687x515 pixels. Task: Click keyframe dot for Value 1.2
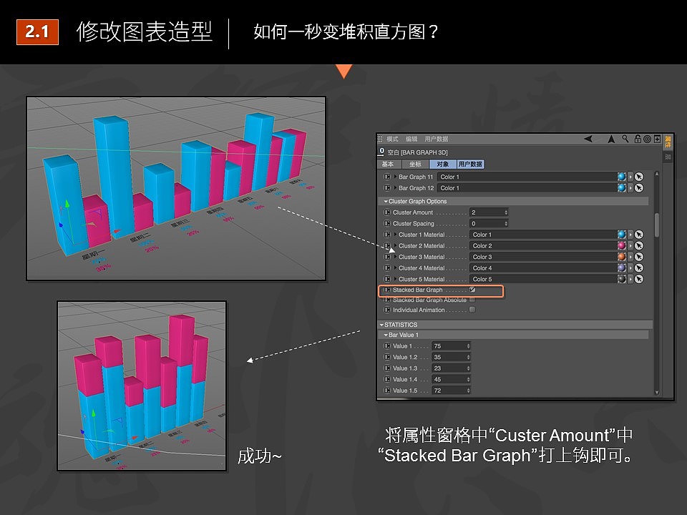tap(387, 357)
